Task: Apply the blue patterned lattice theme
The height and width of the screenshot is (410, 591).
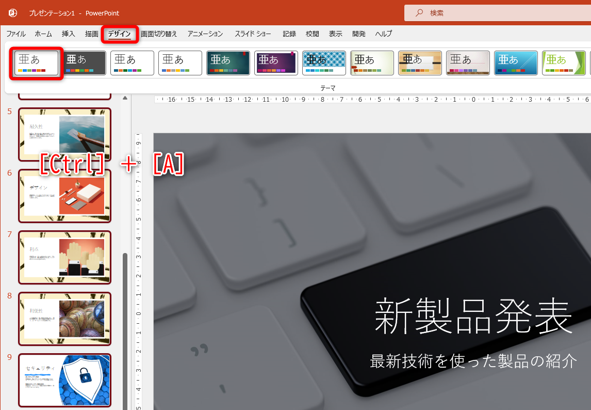Action: [324, 62]
